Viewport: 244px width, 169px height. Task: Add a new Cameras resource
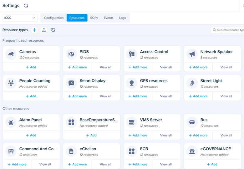click(x=31, y=67)
